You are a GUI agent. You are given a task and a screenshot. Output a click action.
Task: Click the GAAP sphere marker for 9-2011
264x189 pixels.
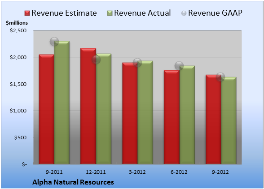[x=54, y=42]
